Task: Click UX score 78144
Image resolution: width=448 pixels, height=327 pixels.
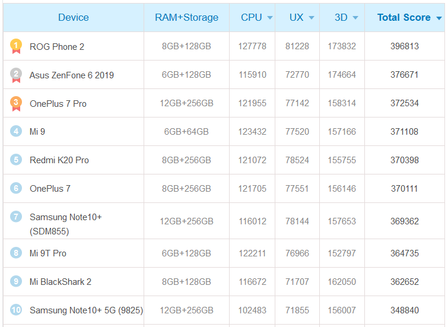Action: pyautogui.click(x=297, y=221)
